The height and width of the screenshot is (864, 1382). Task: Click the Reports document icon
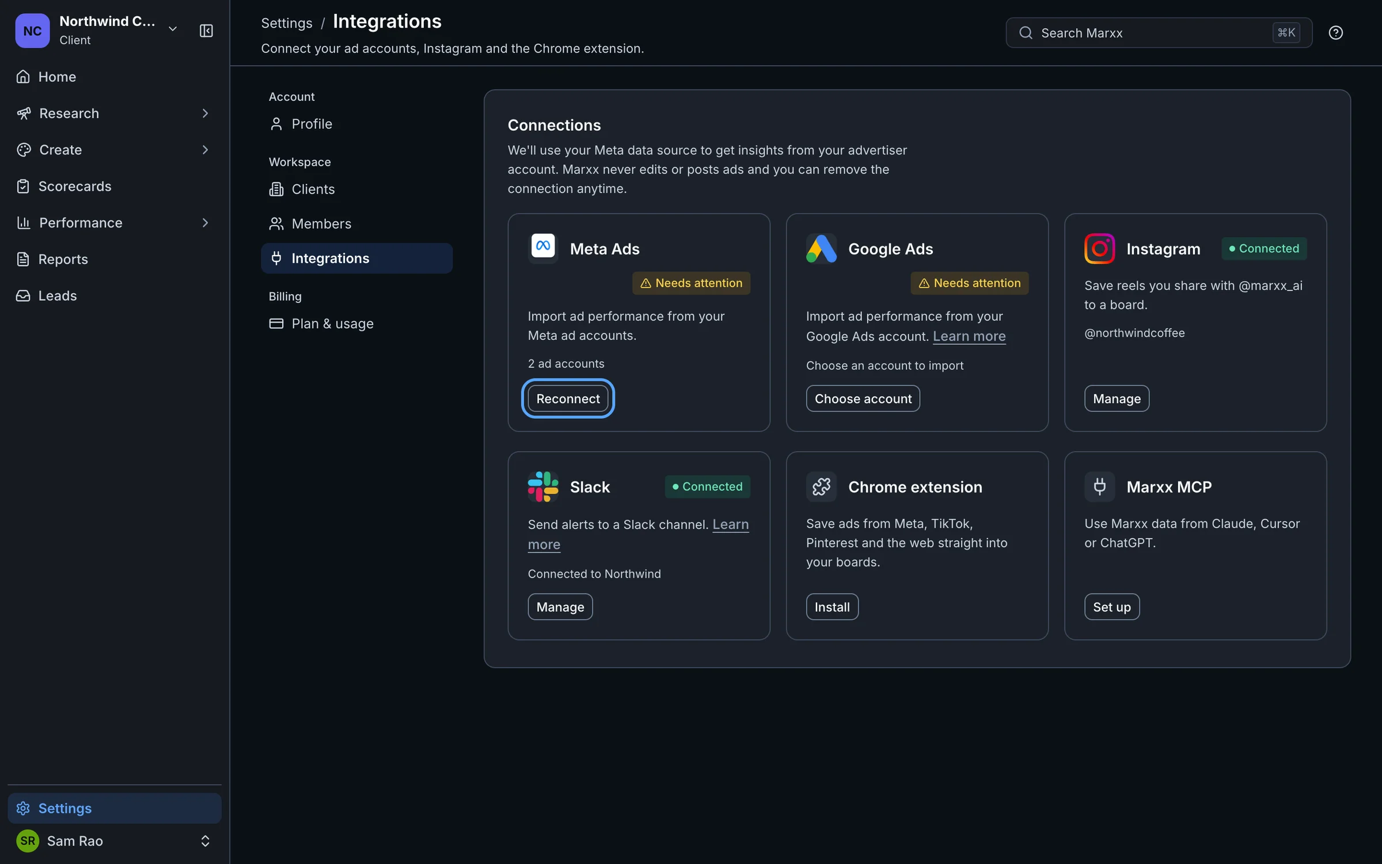click(x=23, y=259)
